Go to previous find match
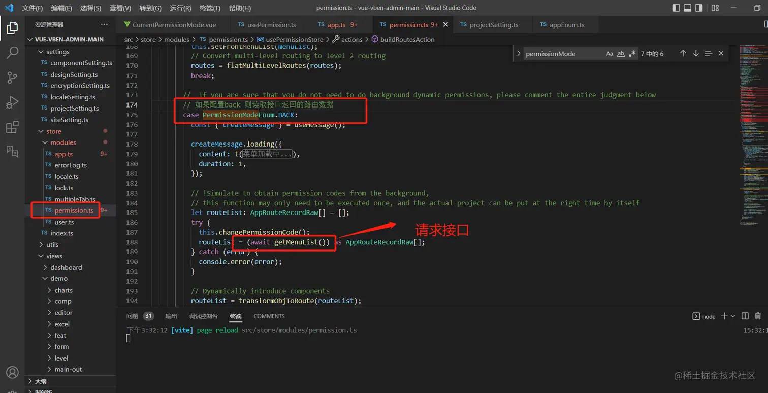The height and width of the screenshot is (393, 768). [683, 53]
